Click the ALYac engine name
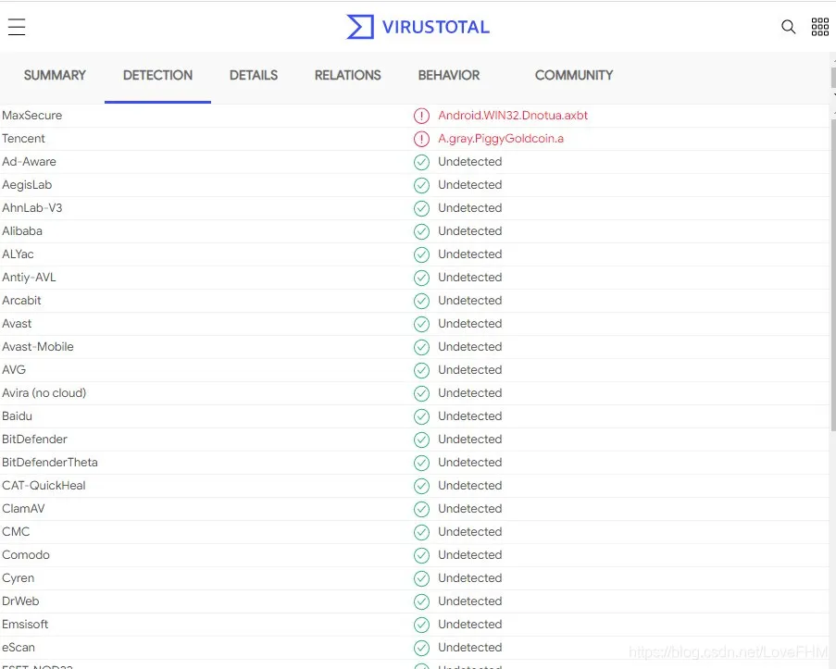 pyautogui.click(x=18, y=254)
